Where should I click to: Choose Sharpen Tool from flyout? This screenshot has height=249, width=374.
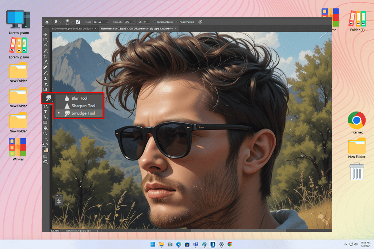[x=79, y=106]
